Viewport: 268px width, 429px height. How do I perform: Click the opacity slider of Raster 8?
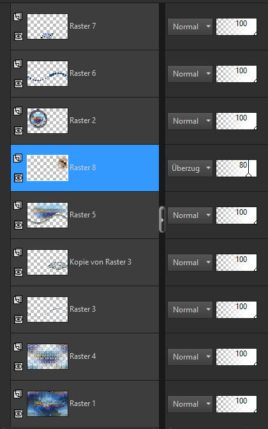click(x=237, y=168)
